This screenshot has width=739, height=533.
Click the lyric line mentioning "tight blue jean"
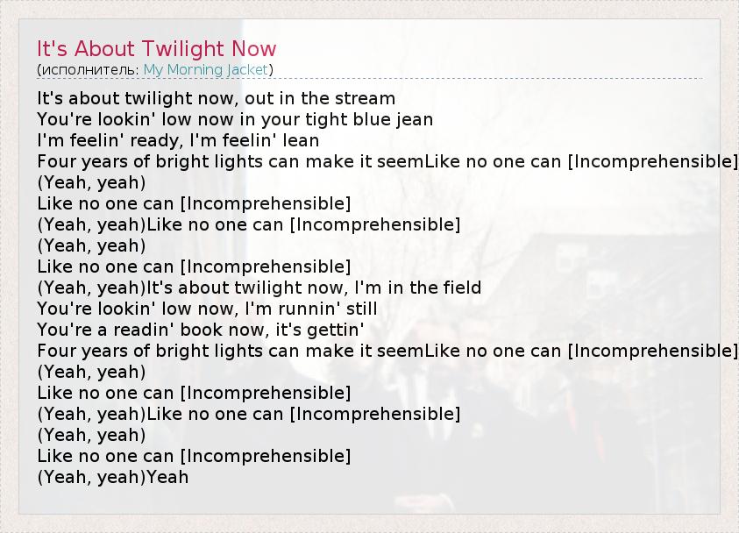(235, 119)
